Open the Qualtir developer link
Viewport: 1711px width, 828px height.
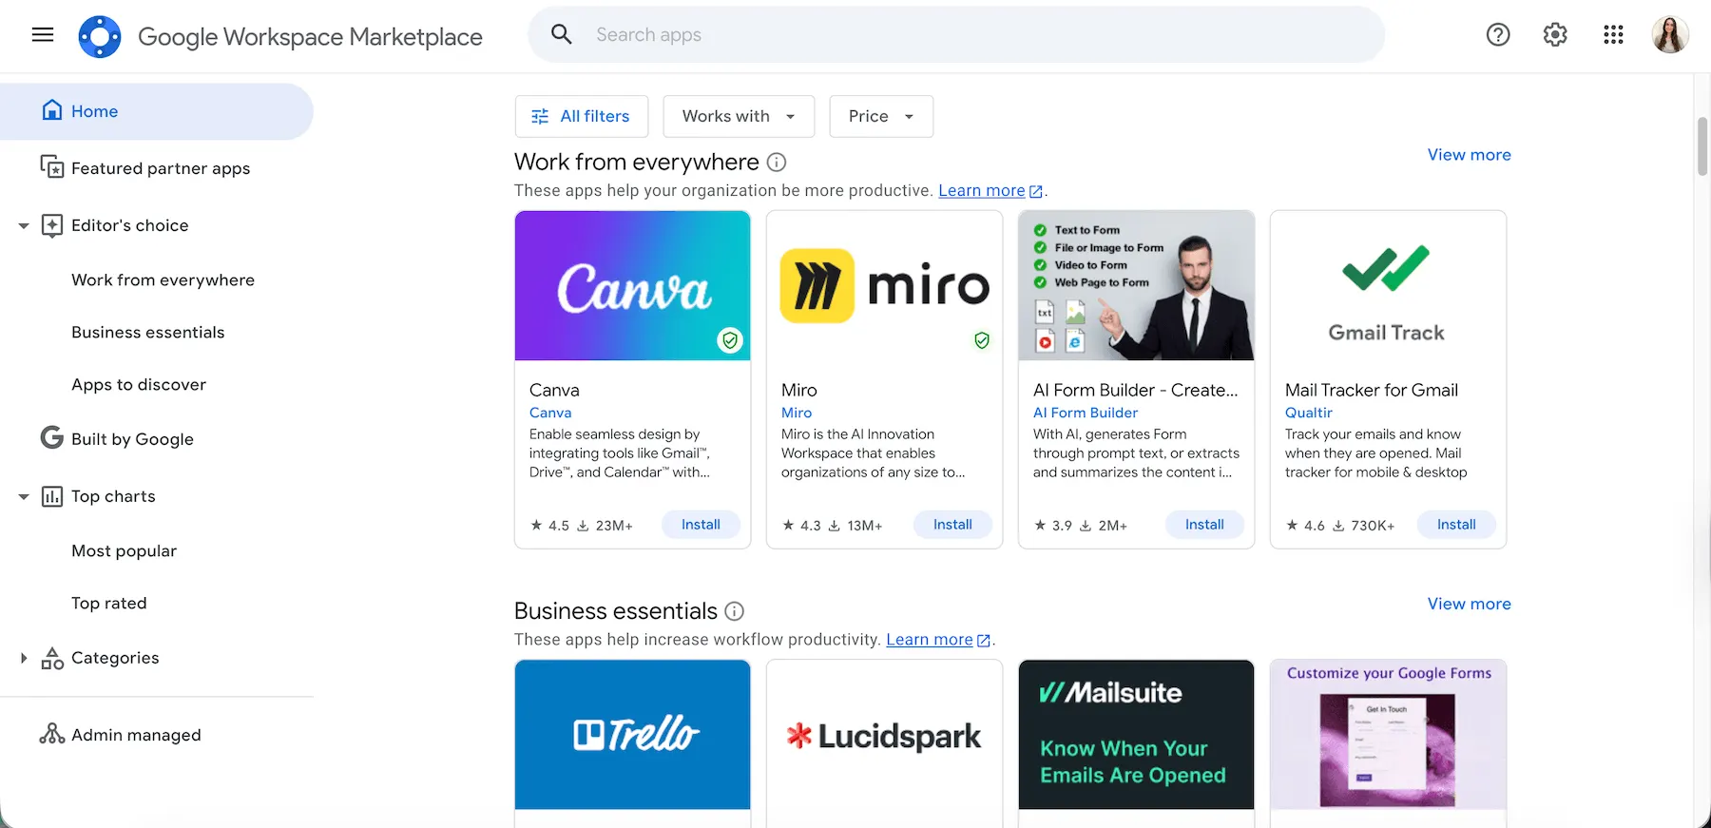pos(1309,413)
